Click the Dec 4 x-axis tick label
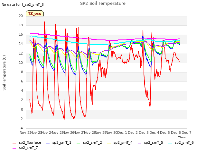Image resolution: width=206 pixels, height=154 pixels. [154, 133]
